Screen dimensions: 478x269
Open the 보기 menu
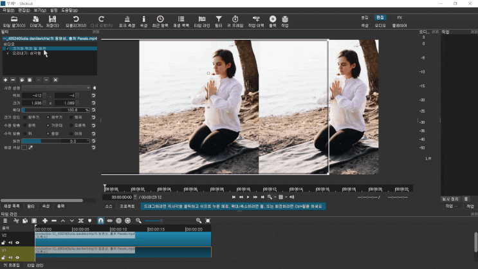[40, 10]
